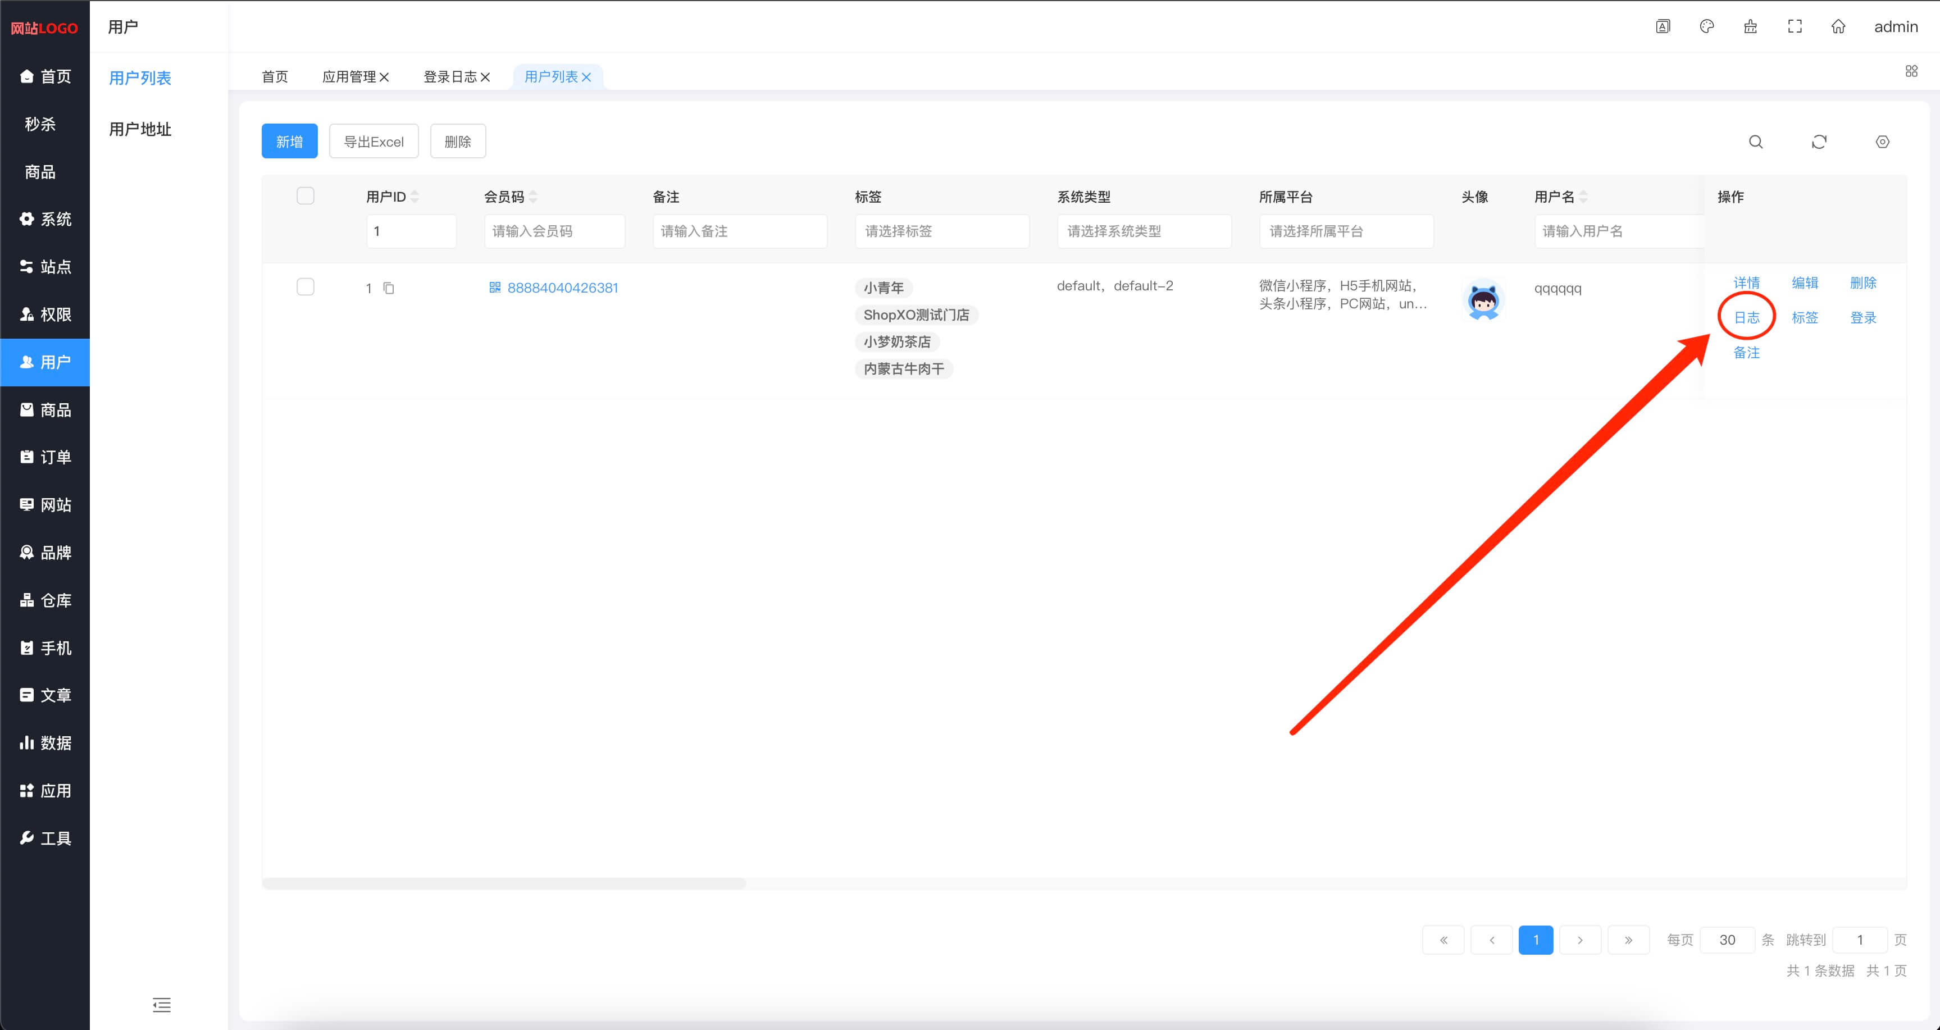Click the home icon in top bar
The height and width of the screenshot is (1030, 1940).
[x=1838, y=26]
